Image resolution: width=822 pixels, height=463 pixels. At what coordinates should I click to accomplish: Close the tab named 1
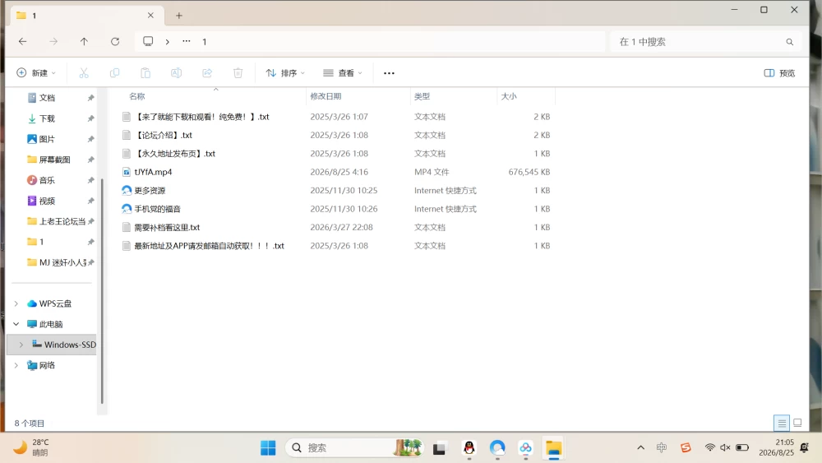tap(150, 15)
